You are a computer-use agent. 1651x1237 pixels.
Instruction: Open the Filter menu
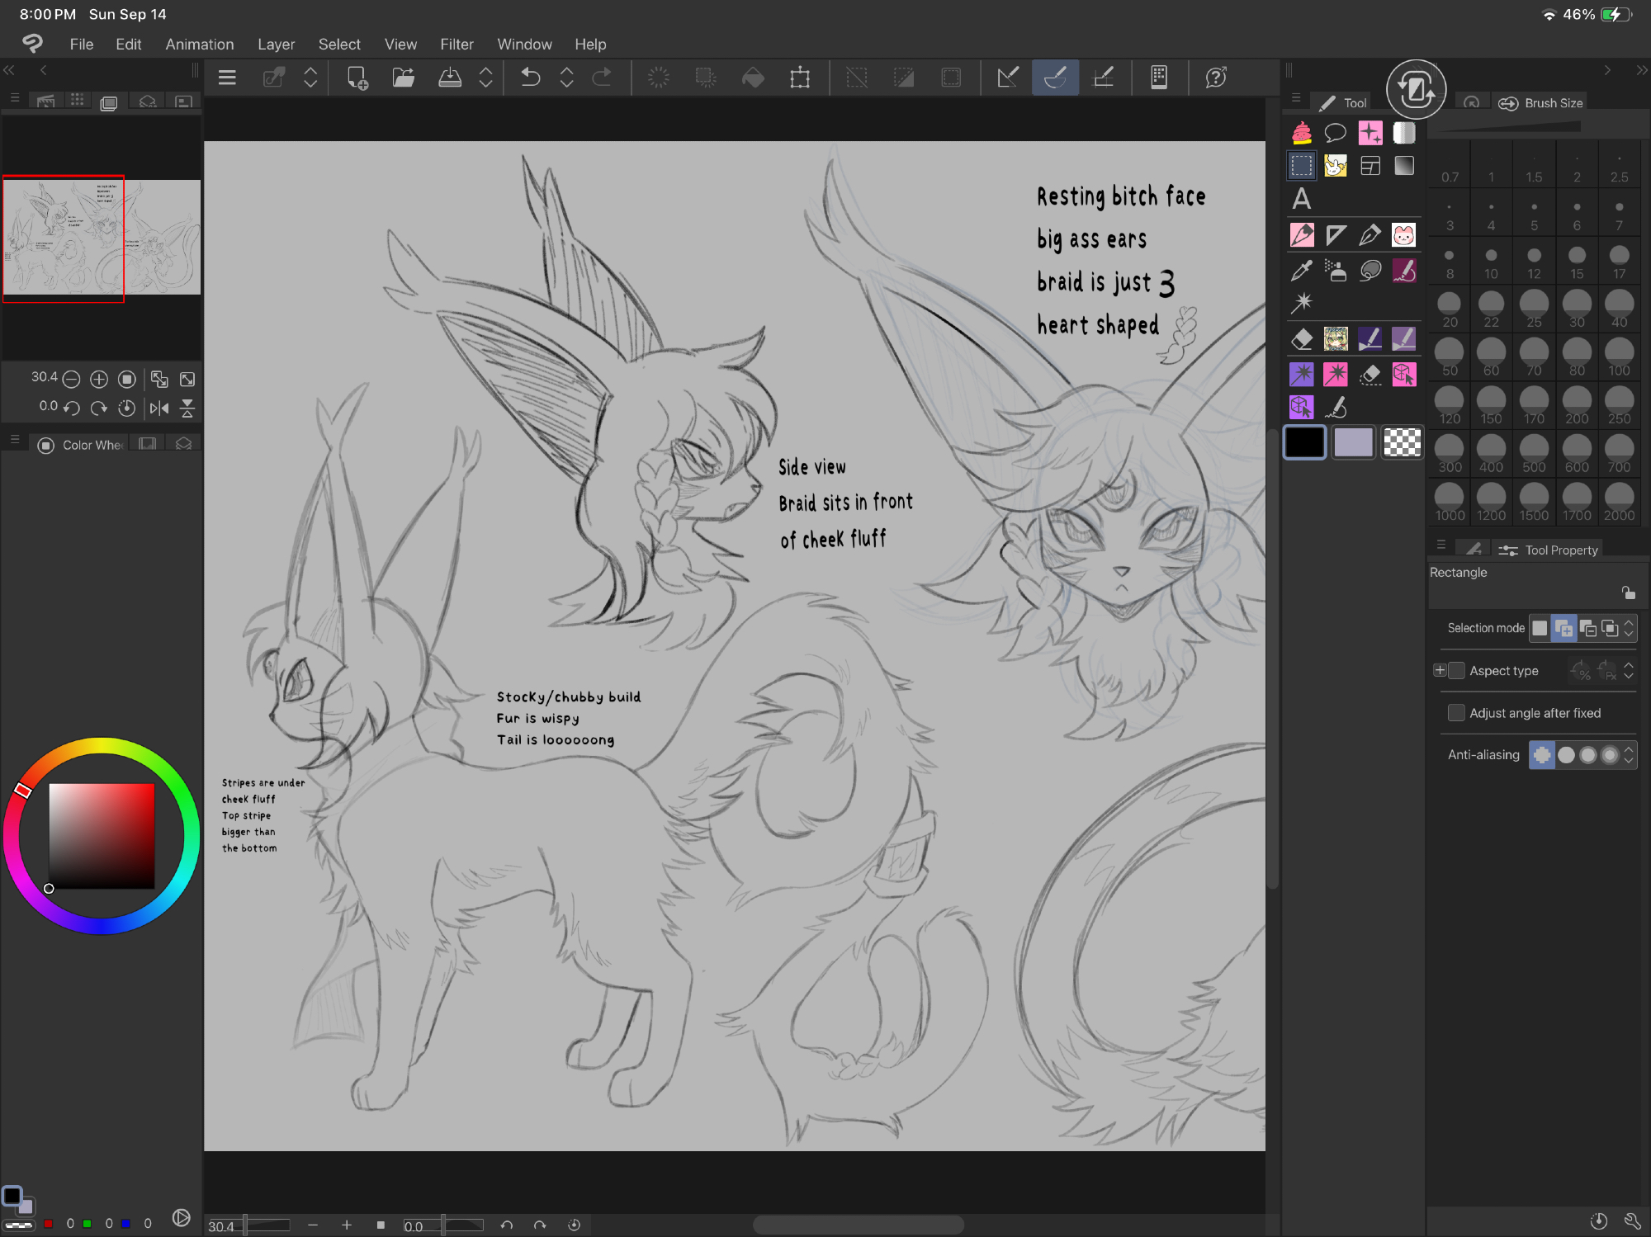point(457,45)
